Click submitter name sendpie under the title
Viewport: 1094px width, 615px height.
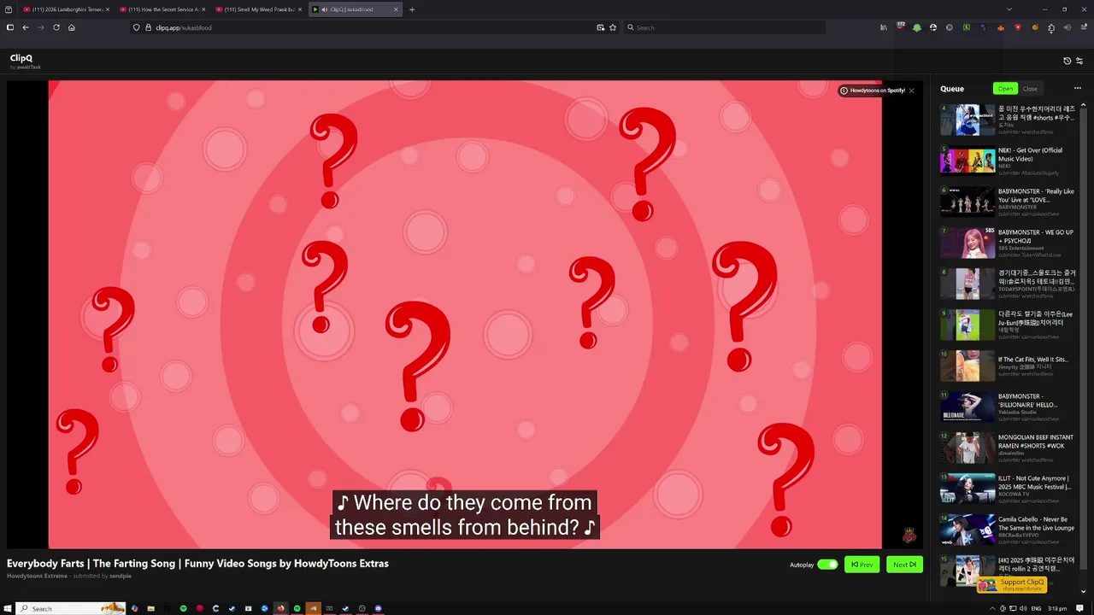point(121,576)
